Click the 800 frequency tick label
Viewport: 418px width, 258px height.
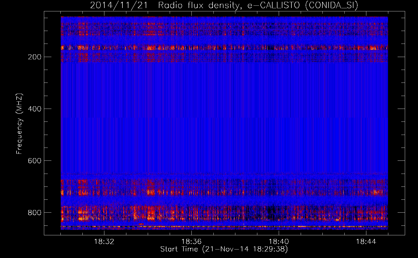34,213
